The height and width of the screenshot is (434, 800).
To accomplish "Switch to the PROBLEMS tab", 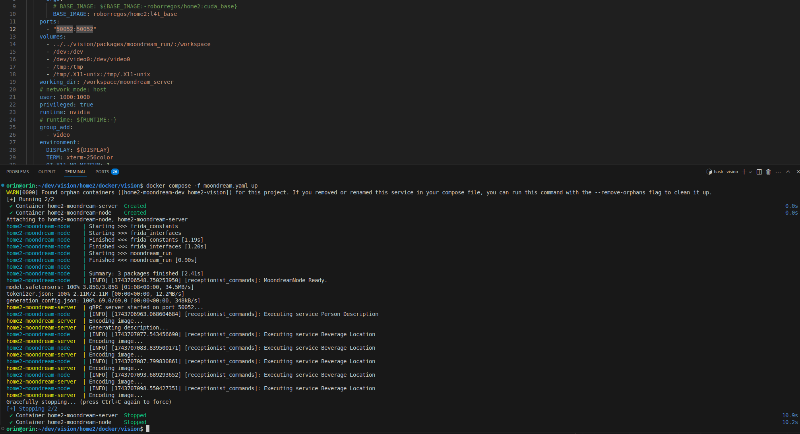I will tap(17, 172).
